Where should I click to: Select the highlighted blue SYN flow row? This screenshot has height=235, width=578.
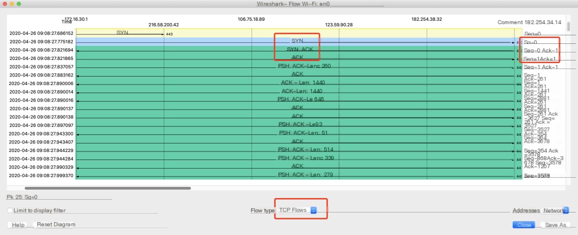(x=298, y=41)
